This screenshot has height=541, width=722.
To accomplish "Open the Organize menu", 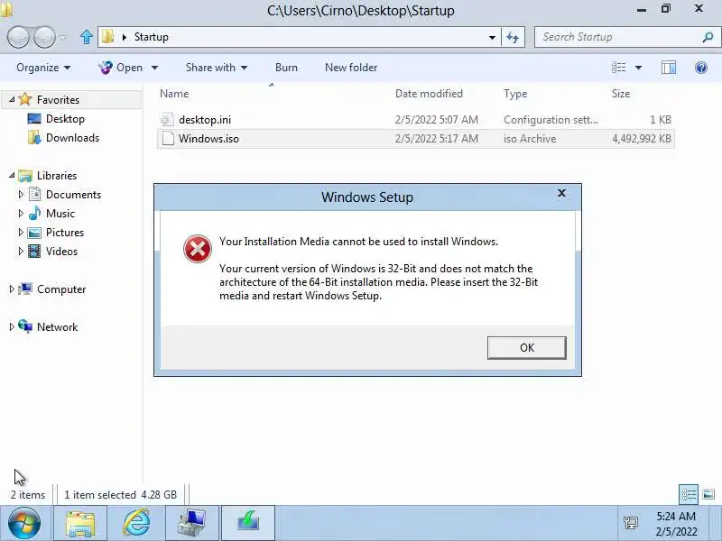I will pos(43,68).
